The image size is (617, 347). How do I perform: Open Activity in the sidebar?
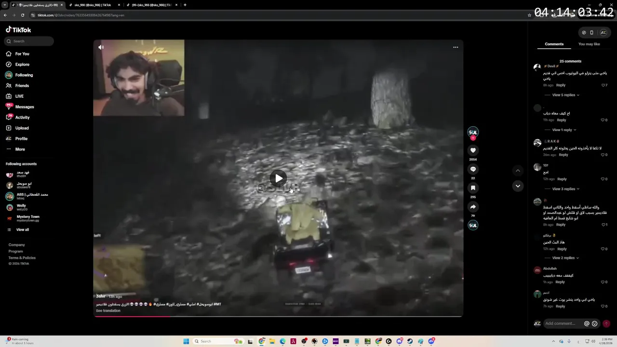click(22, 117)
